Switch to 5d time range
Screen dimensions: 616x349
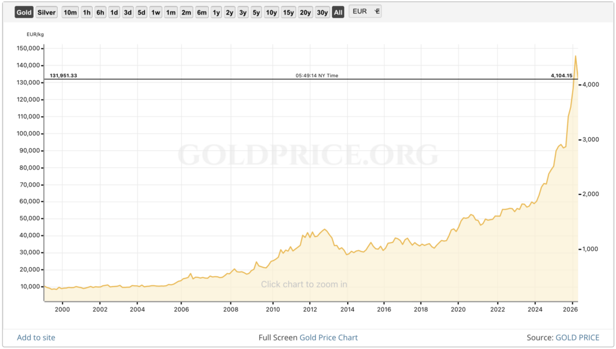click(x=141, y=12)
